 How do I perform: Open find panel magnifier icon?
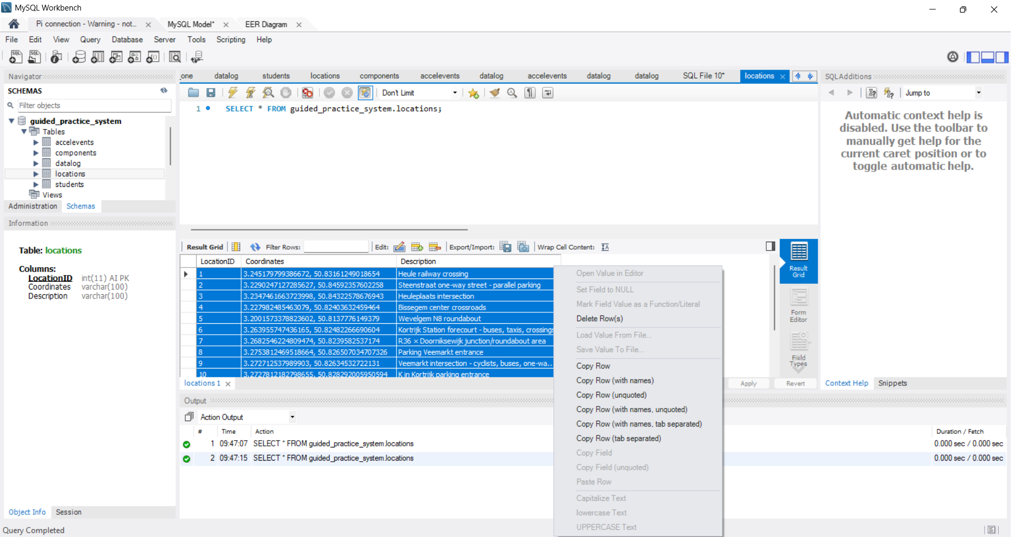(512, 93)
